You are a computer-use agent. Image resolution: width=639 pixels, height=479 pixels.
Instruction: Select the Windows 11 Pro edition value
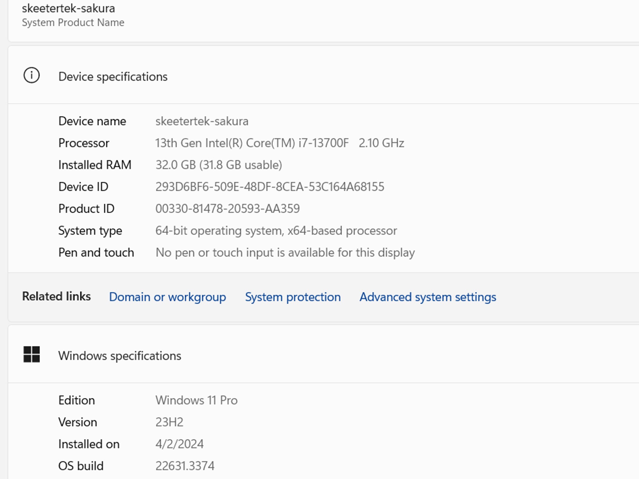tap(197, 400)
